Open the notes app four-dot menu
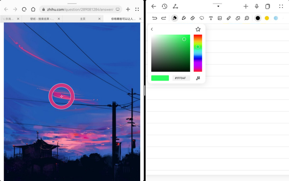The width and height of the screenshot is (289, 181). 281,6
